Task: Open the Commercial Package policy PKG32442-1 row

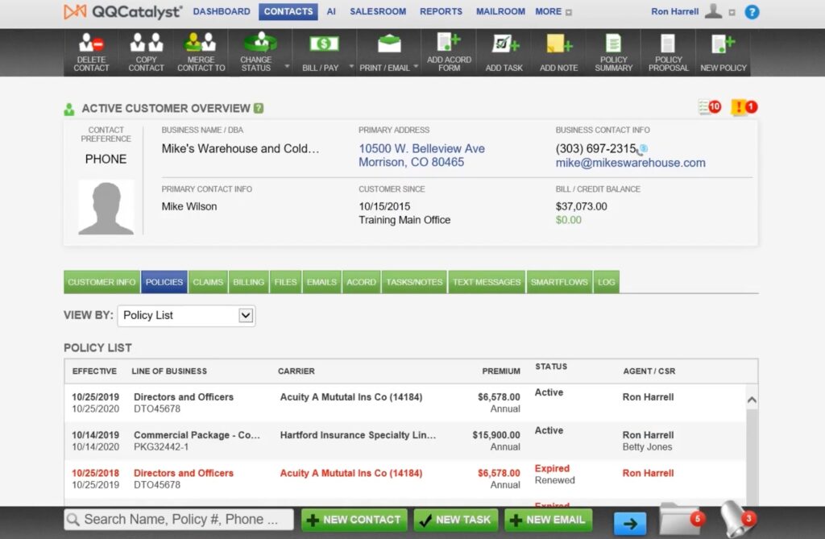Action: (x=405, y=441)
